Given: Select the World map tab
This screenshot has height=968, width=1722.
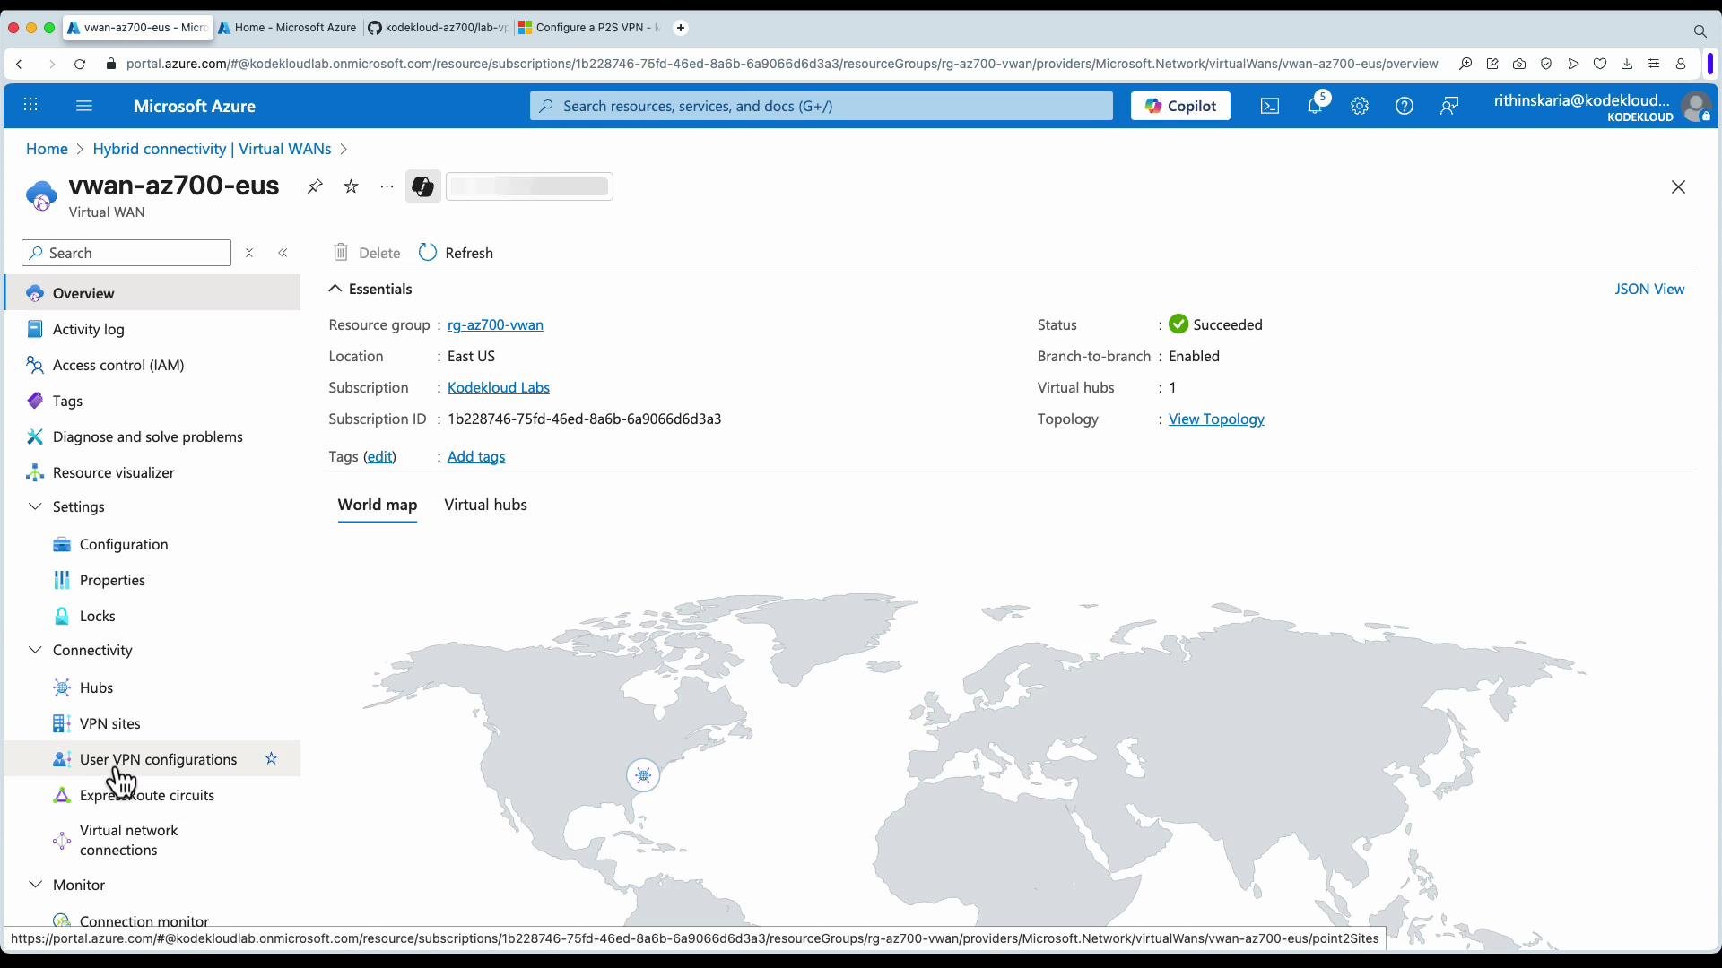Looking at the screenshot, I should (378, 505).
